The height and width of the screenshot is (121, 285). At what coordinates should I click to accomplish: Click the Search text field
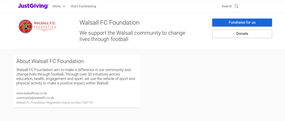227,6
